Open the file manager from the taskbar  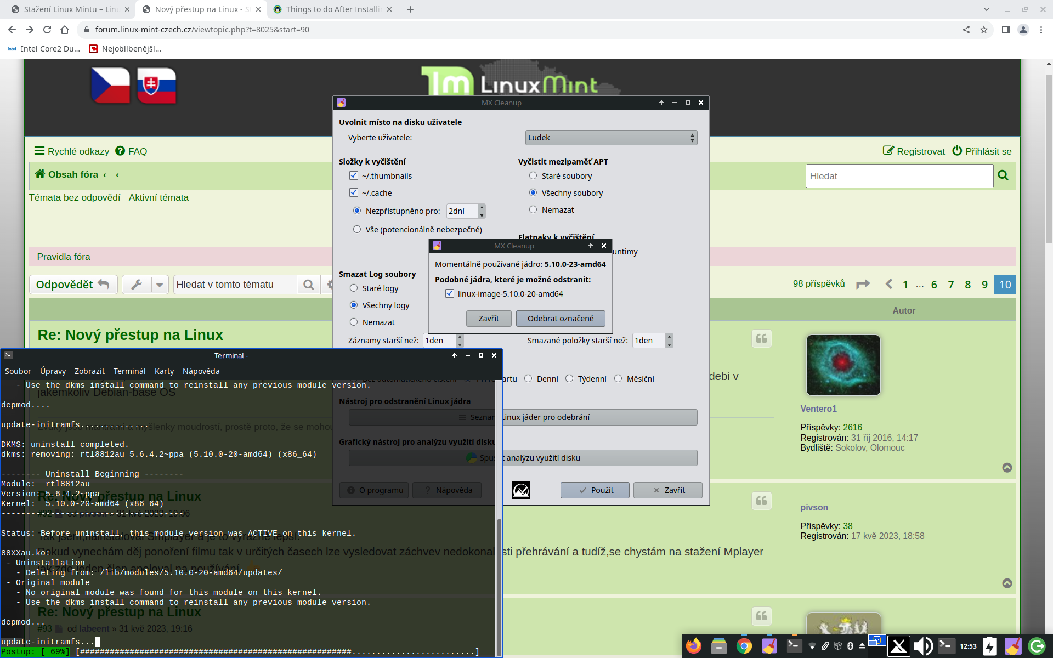click(x=718, y=646)
